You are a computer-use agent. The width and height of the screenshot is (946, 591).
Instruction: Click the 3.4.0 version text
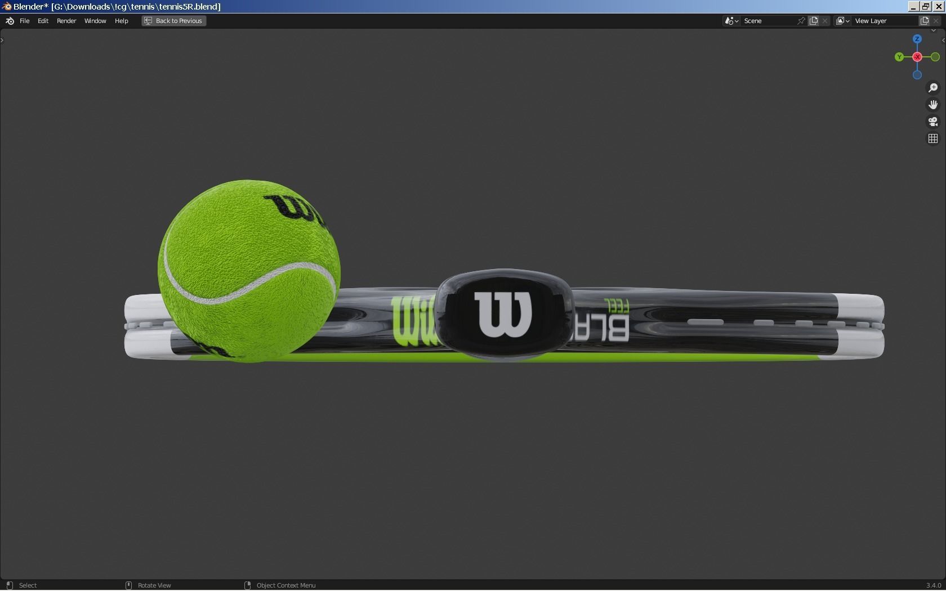934,585
